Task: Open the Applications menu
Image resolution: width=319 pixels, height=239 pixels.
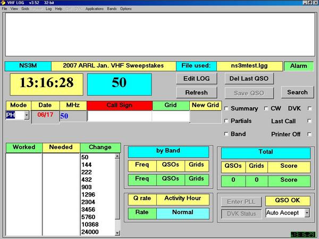Action: tap(94, 9)
